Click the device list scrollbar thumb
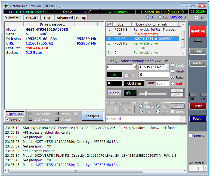210x176 pixels. click(183, 39)
